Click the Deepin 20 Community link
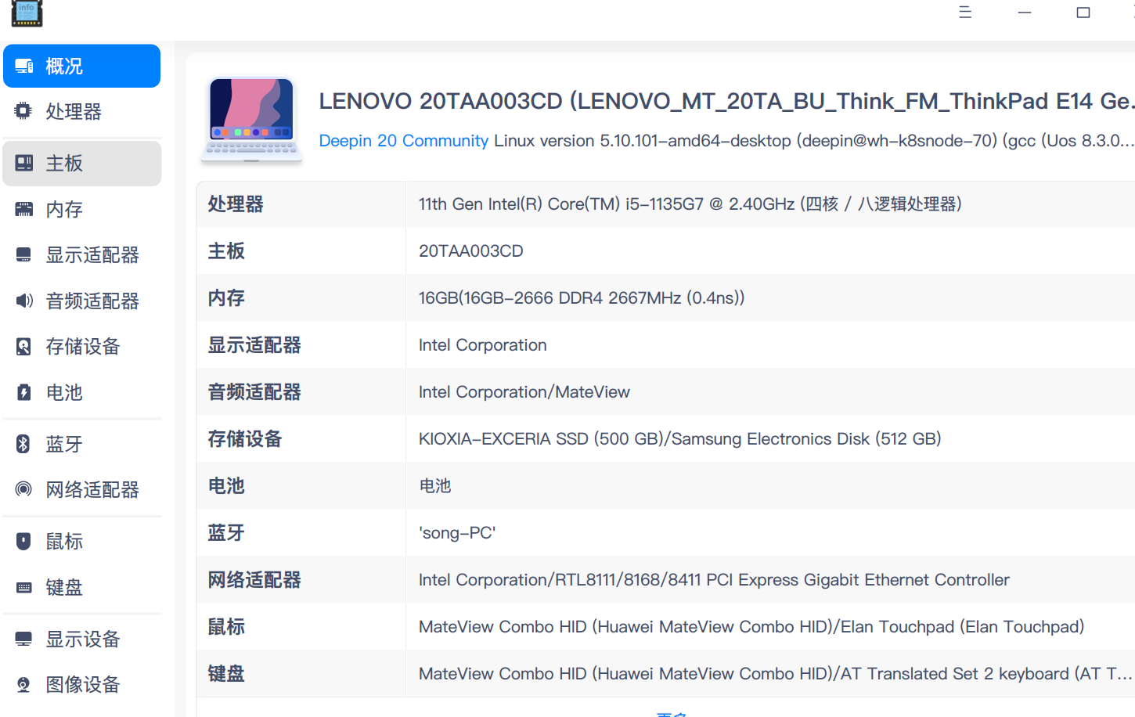 [x=404, y=141]
